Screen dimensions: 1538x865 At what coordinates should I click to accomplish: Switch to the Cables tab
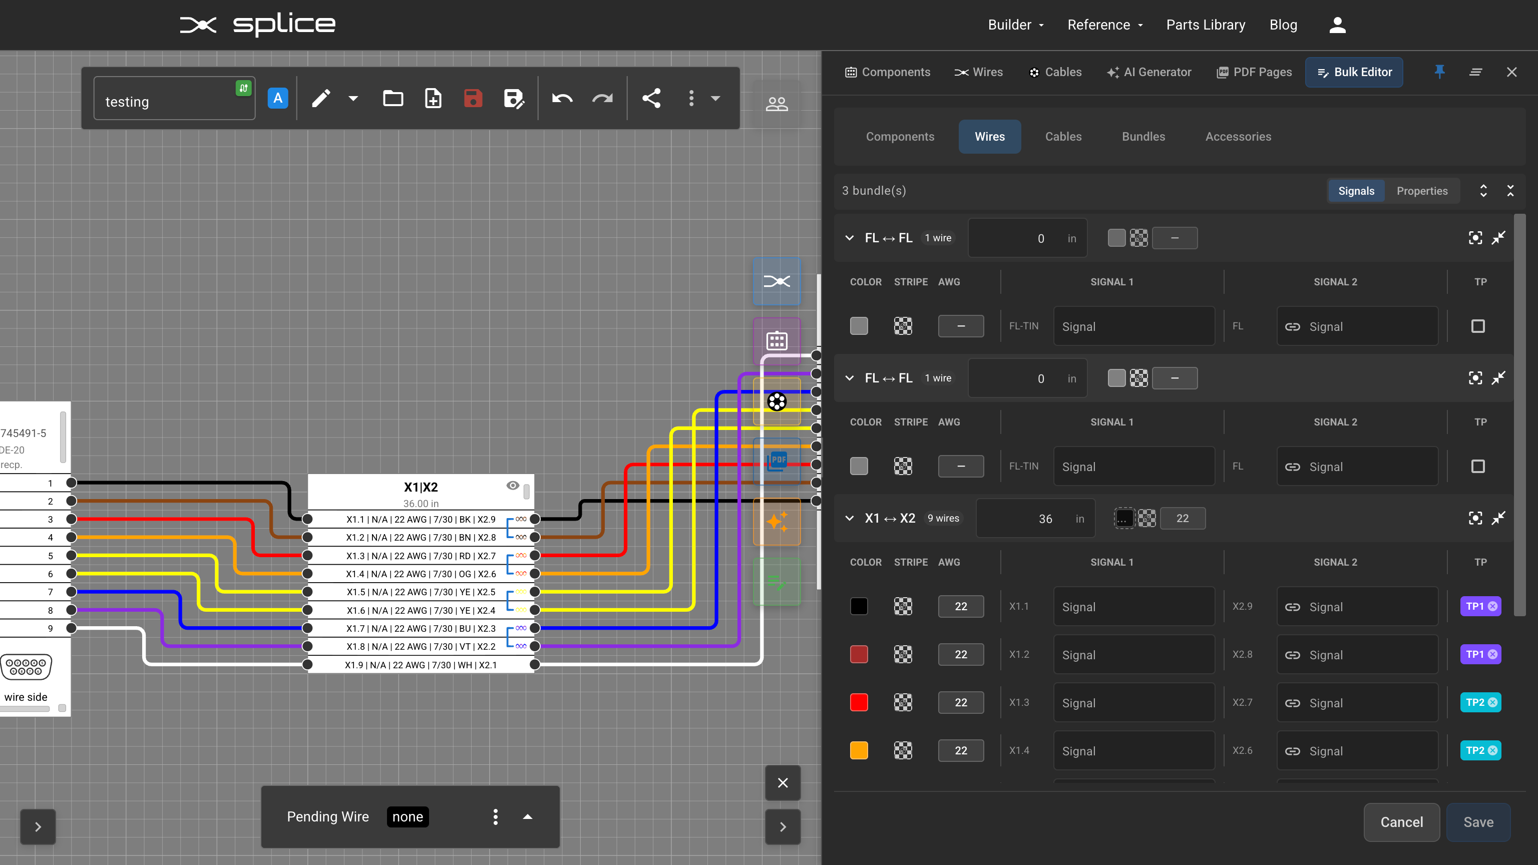click(x=1063, y=136)
